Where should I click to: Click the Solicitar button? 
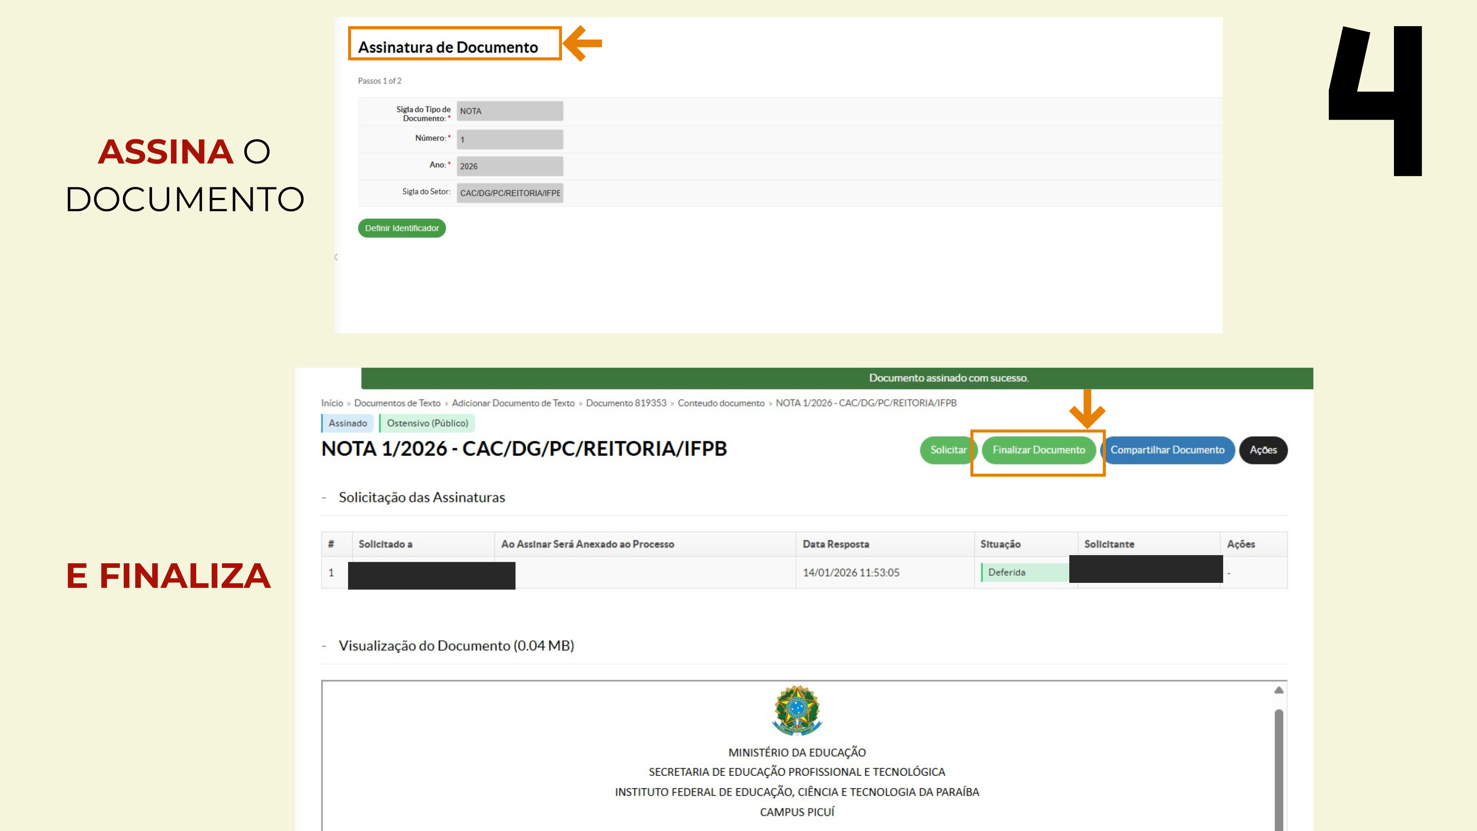click(947, 450)
